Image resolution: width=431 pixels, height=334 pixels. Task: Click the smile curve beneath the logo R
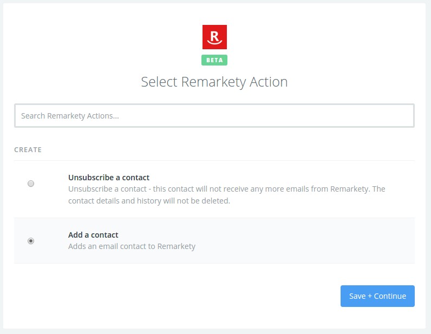[214, 43]
